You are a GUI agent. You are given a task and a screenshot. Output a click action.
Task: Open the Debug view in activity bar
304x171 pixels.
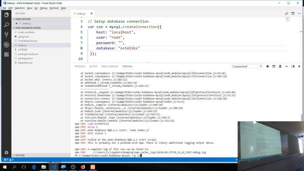pos(6,45)
